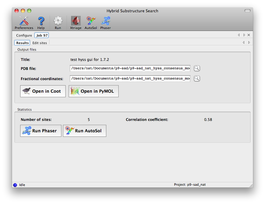Click the AutoSol toolbar icon
Viewport: 265px width, 204px height.
[x=91, y=22]
